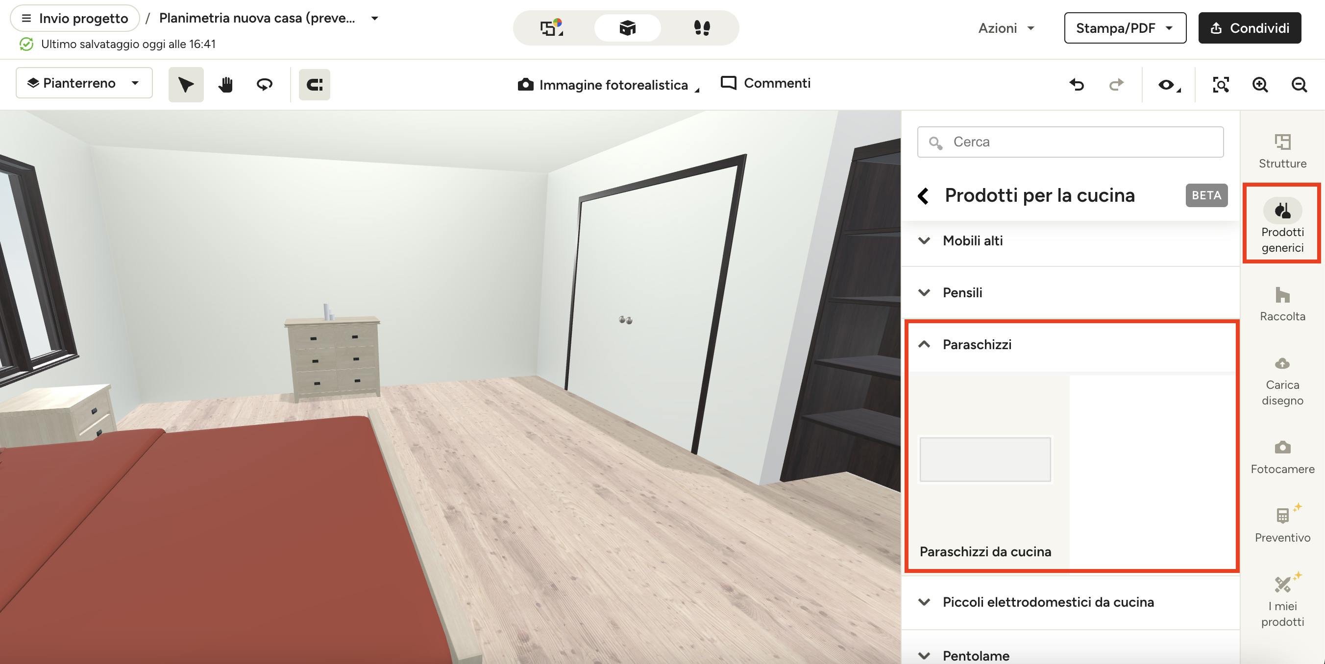The width and height of the screenshot is (1325, 664).
Task: Activate the hand pan tool
Action: pyautogui.click(x=225, y=84)
